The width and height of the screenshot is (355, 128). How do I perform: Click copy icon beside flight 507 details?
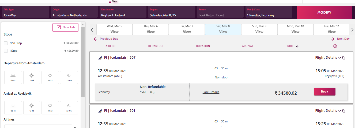pyautogui.click(x=344, y=58)
